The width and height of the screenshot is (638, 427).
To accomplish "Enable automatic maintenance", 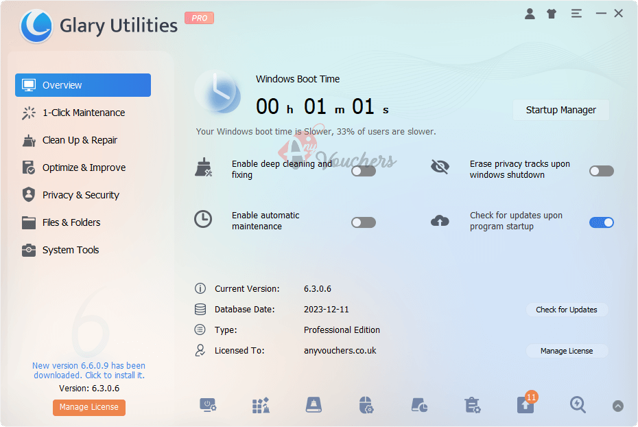I will 364,222.
